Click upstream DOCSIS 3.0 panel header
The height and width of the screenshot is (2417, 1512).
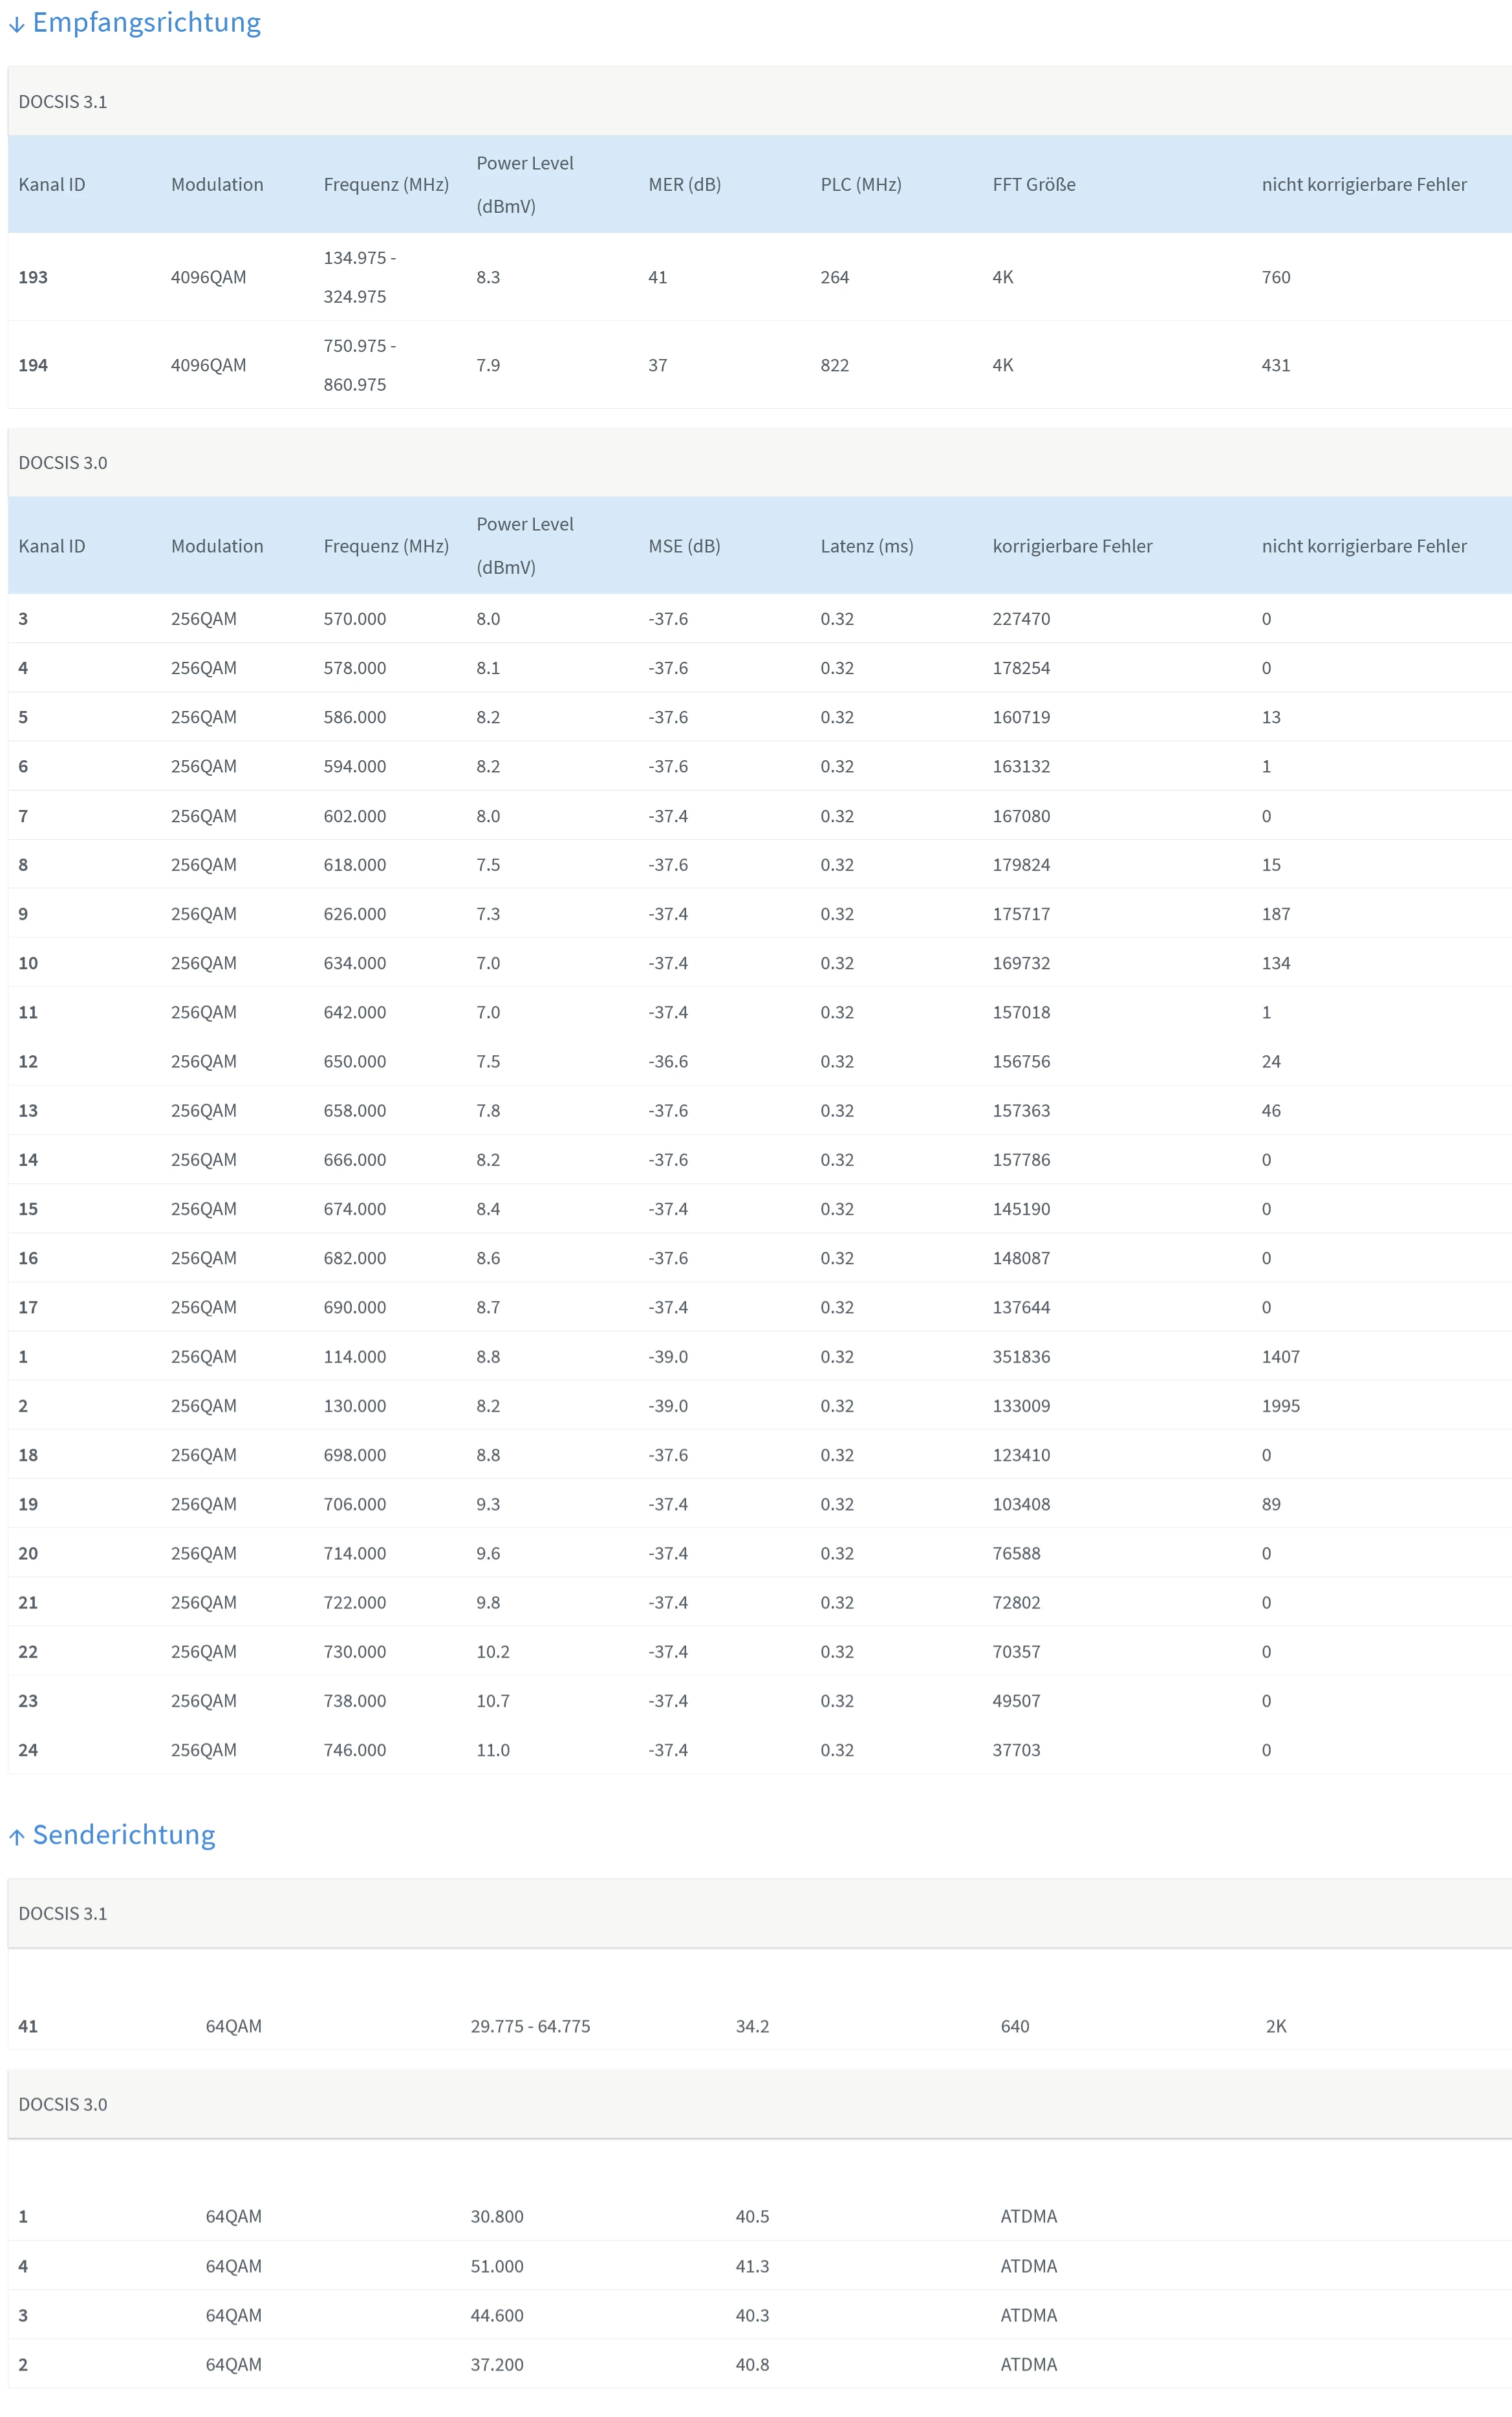click(x=62, y=2104)
